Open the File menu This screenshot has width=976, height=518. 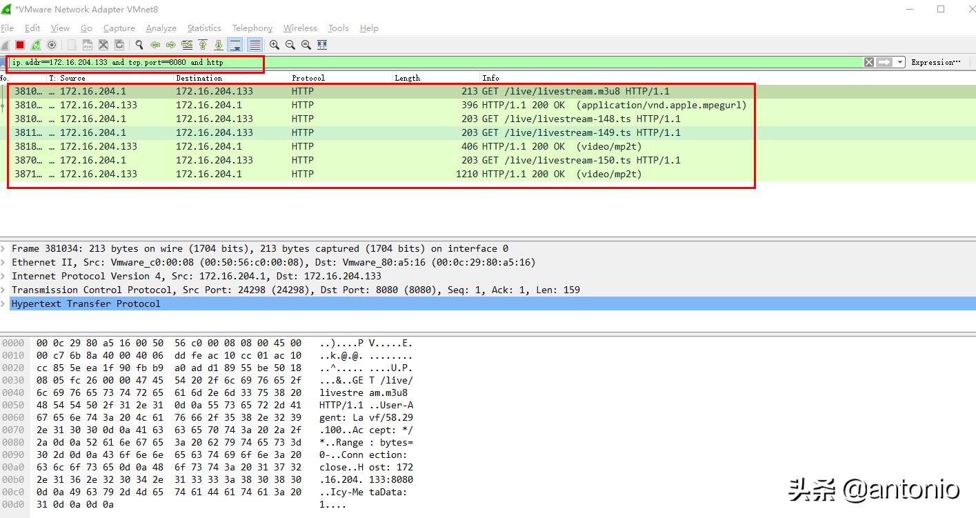7,28
